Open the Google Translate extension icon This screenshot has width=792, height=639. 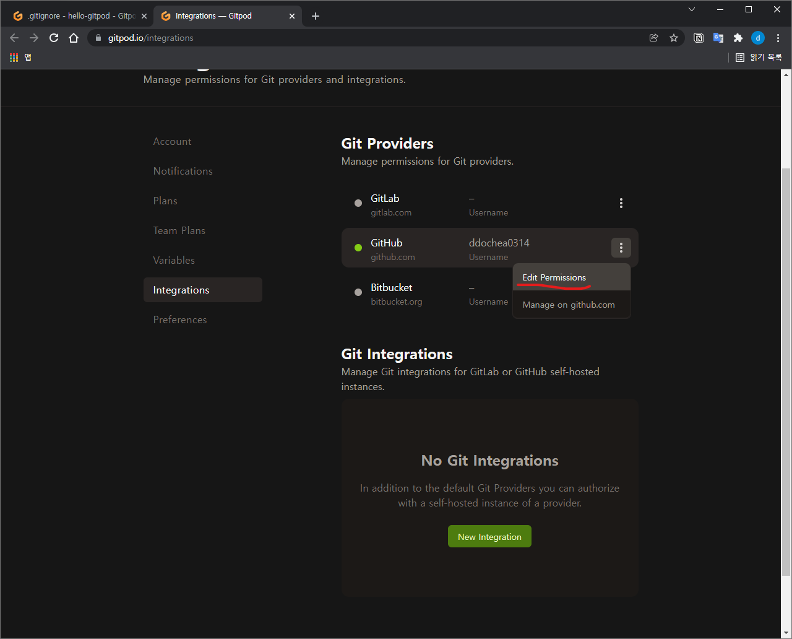click(x=718, y=38)
